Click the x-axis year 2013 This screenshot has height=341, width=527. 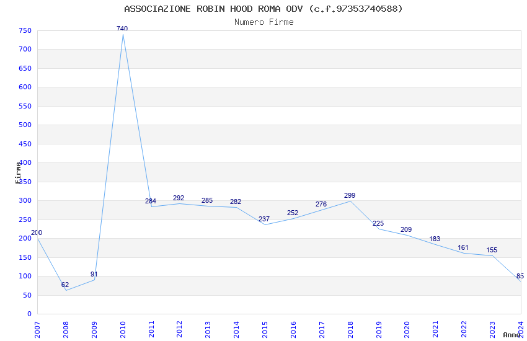[x=208, y=330]
